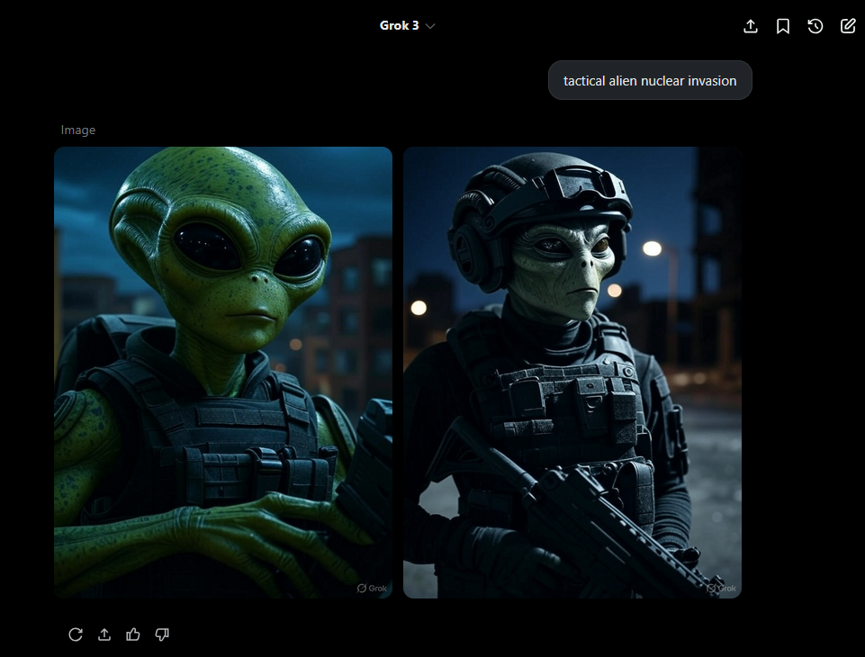Click the 'tactical alien nuclear invasion' prompt bubble
The image size is (865, 657).
click(x=650, y=80)
